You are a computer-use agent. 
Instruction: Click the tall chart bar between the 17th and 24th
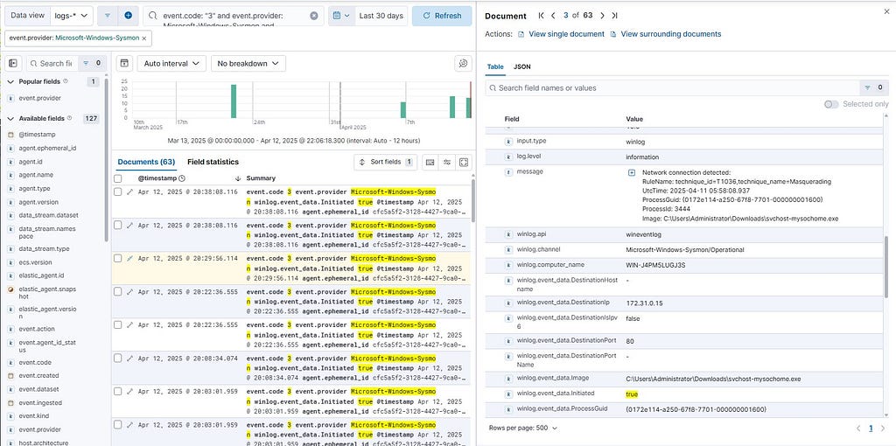(233, 101)
